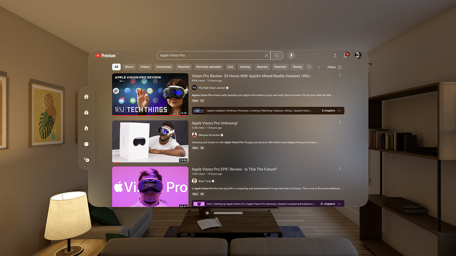Select the Shorts filter chip
Screen dimensions: 456x256
click(129, 67)
